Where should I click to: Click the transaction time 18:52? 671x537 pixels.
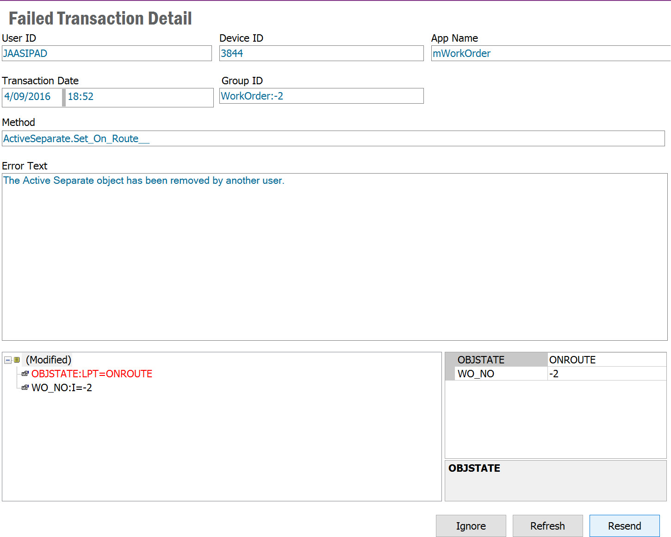coord(81,97)
